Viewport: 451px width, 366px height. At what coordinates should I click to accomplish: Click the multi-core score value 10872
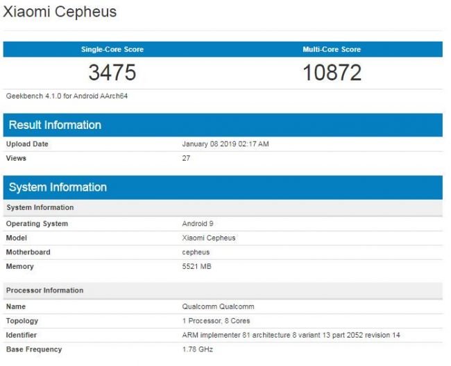(x=332, y=72)
